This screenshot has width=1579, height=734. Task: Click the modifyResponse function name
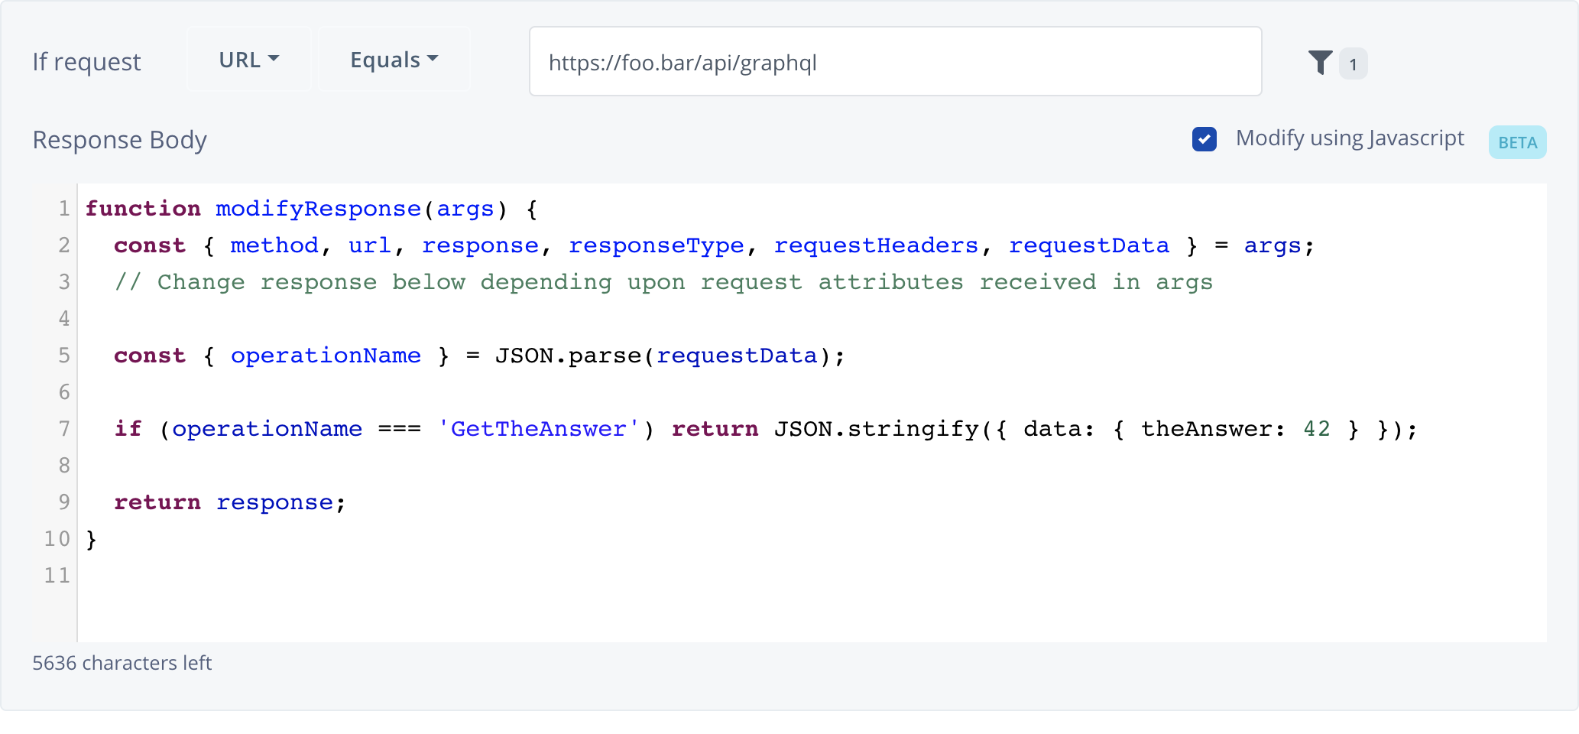(318, 208)
